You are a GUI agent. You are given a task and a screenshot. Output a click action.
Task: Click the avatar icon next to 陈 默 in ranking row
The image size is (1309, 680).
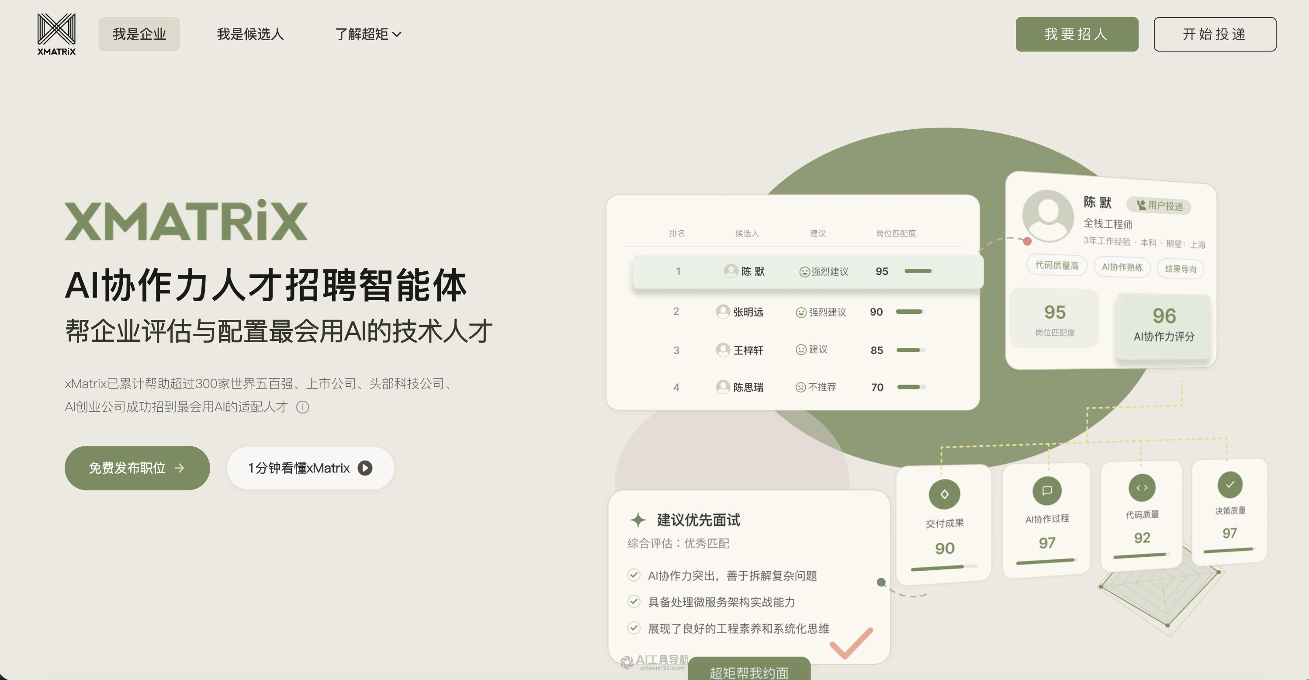click(731, 271)
